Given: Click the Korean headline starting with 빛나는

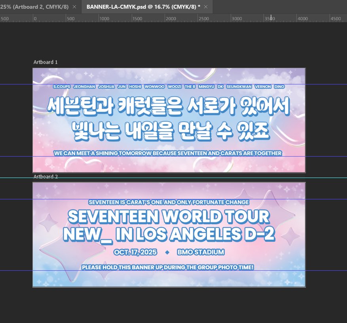Looking at the screenshot, I should 171,131.
